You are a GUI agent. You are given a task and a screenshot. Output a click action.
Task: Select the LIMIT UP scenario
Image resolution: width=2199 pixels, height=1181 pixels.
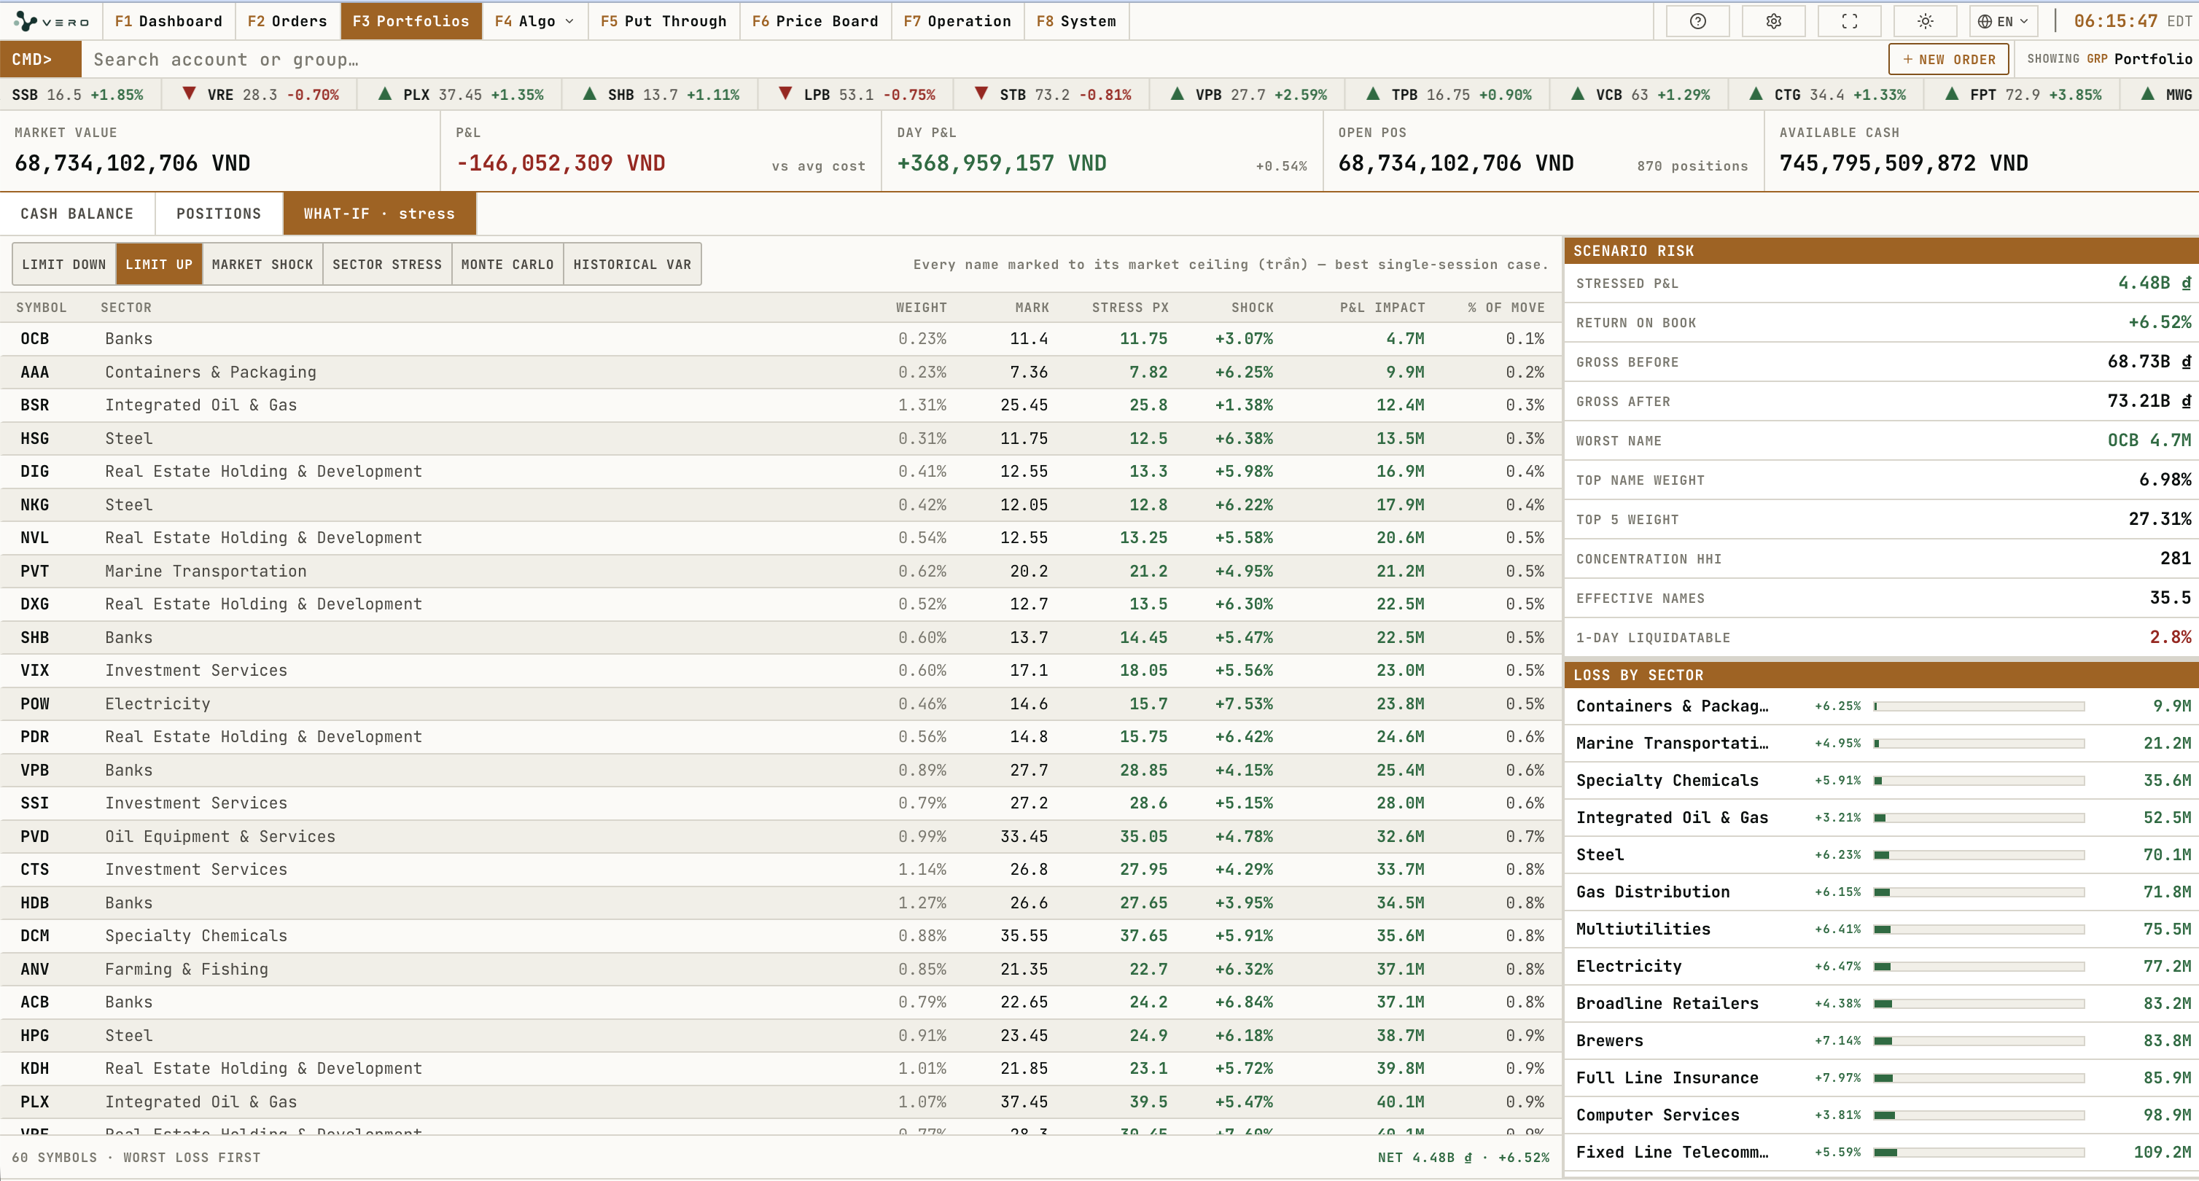[159, 264]
